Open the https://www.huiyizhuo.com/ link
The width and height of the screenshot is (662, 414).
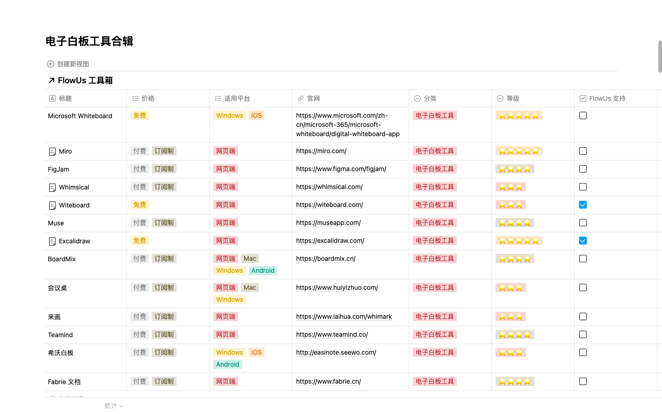[337, 287]
